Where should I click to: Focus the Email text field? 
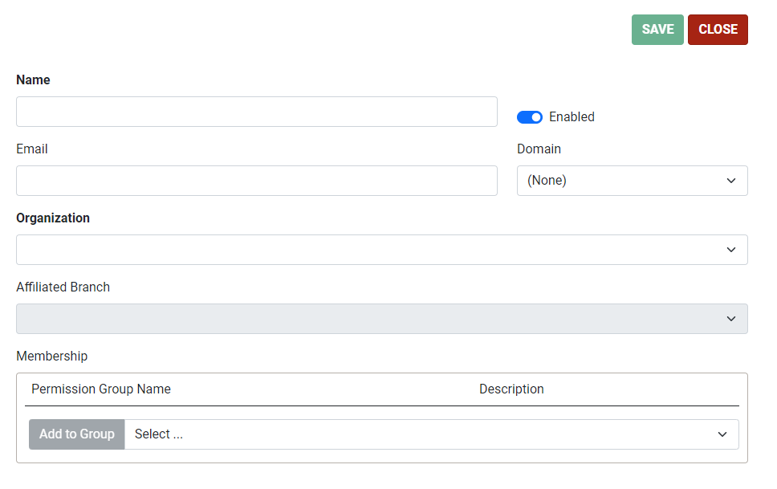tap(257, 181)
